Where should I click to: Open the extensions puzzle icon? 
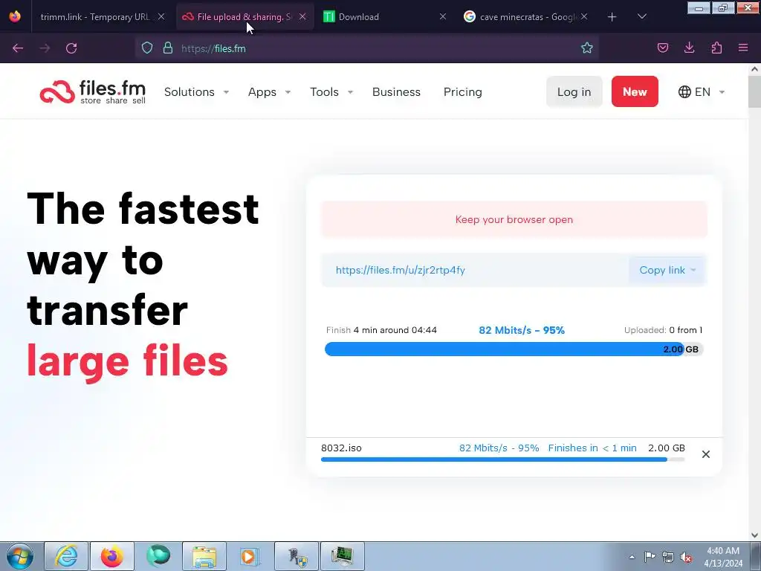(x=716, y=48)
